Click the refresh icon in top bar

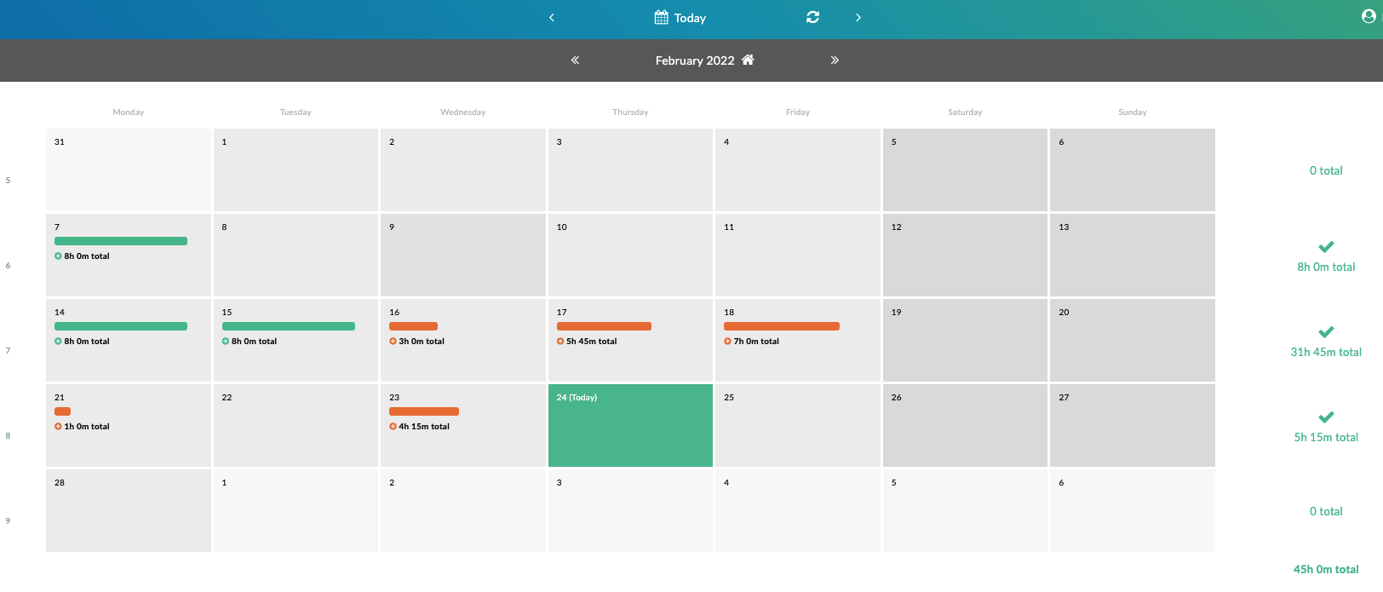pos(812,17)
